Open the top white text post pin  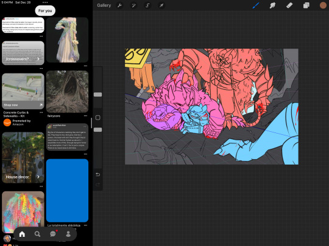click(x=23, y=25)
